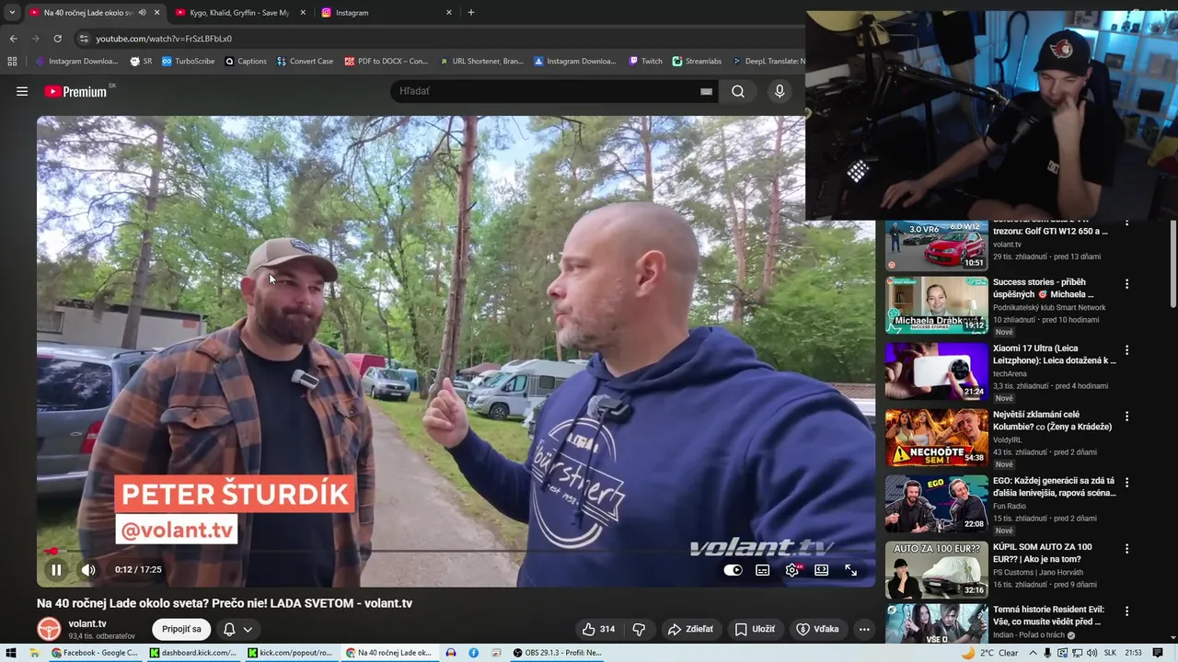The height and width of the screenshot is (662, 1178).
Task: Open the bookmarks apps grid icon
Action: tap(12, 62)
